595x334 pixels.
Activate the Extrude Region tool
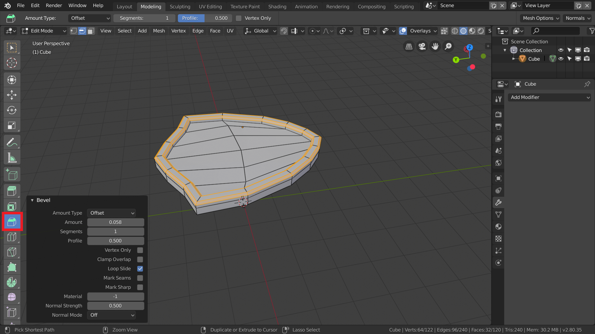pyautogui.click(x=12, y=191)
